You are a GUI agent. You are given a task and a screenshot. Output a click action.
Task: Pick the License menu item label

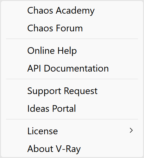(43, 131)
